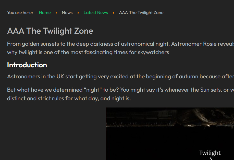This screenshot has width=234, height=160.
Task: Click the orange chevron before AAA The Twilight Zone
Action: tap(113, 13)
